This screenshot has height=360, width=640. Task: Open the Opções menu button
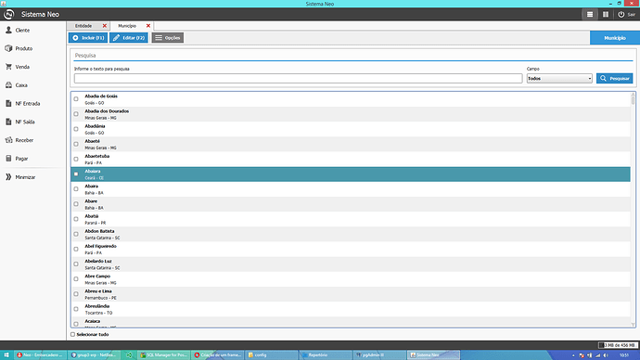[168, 37]
